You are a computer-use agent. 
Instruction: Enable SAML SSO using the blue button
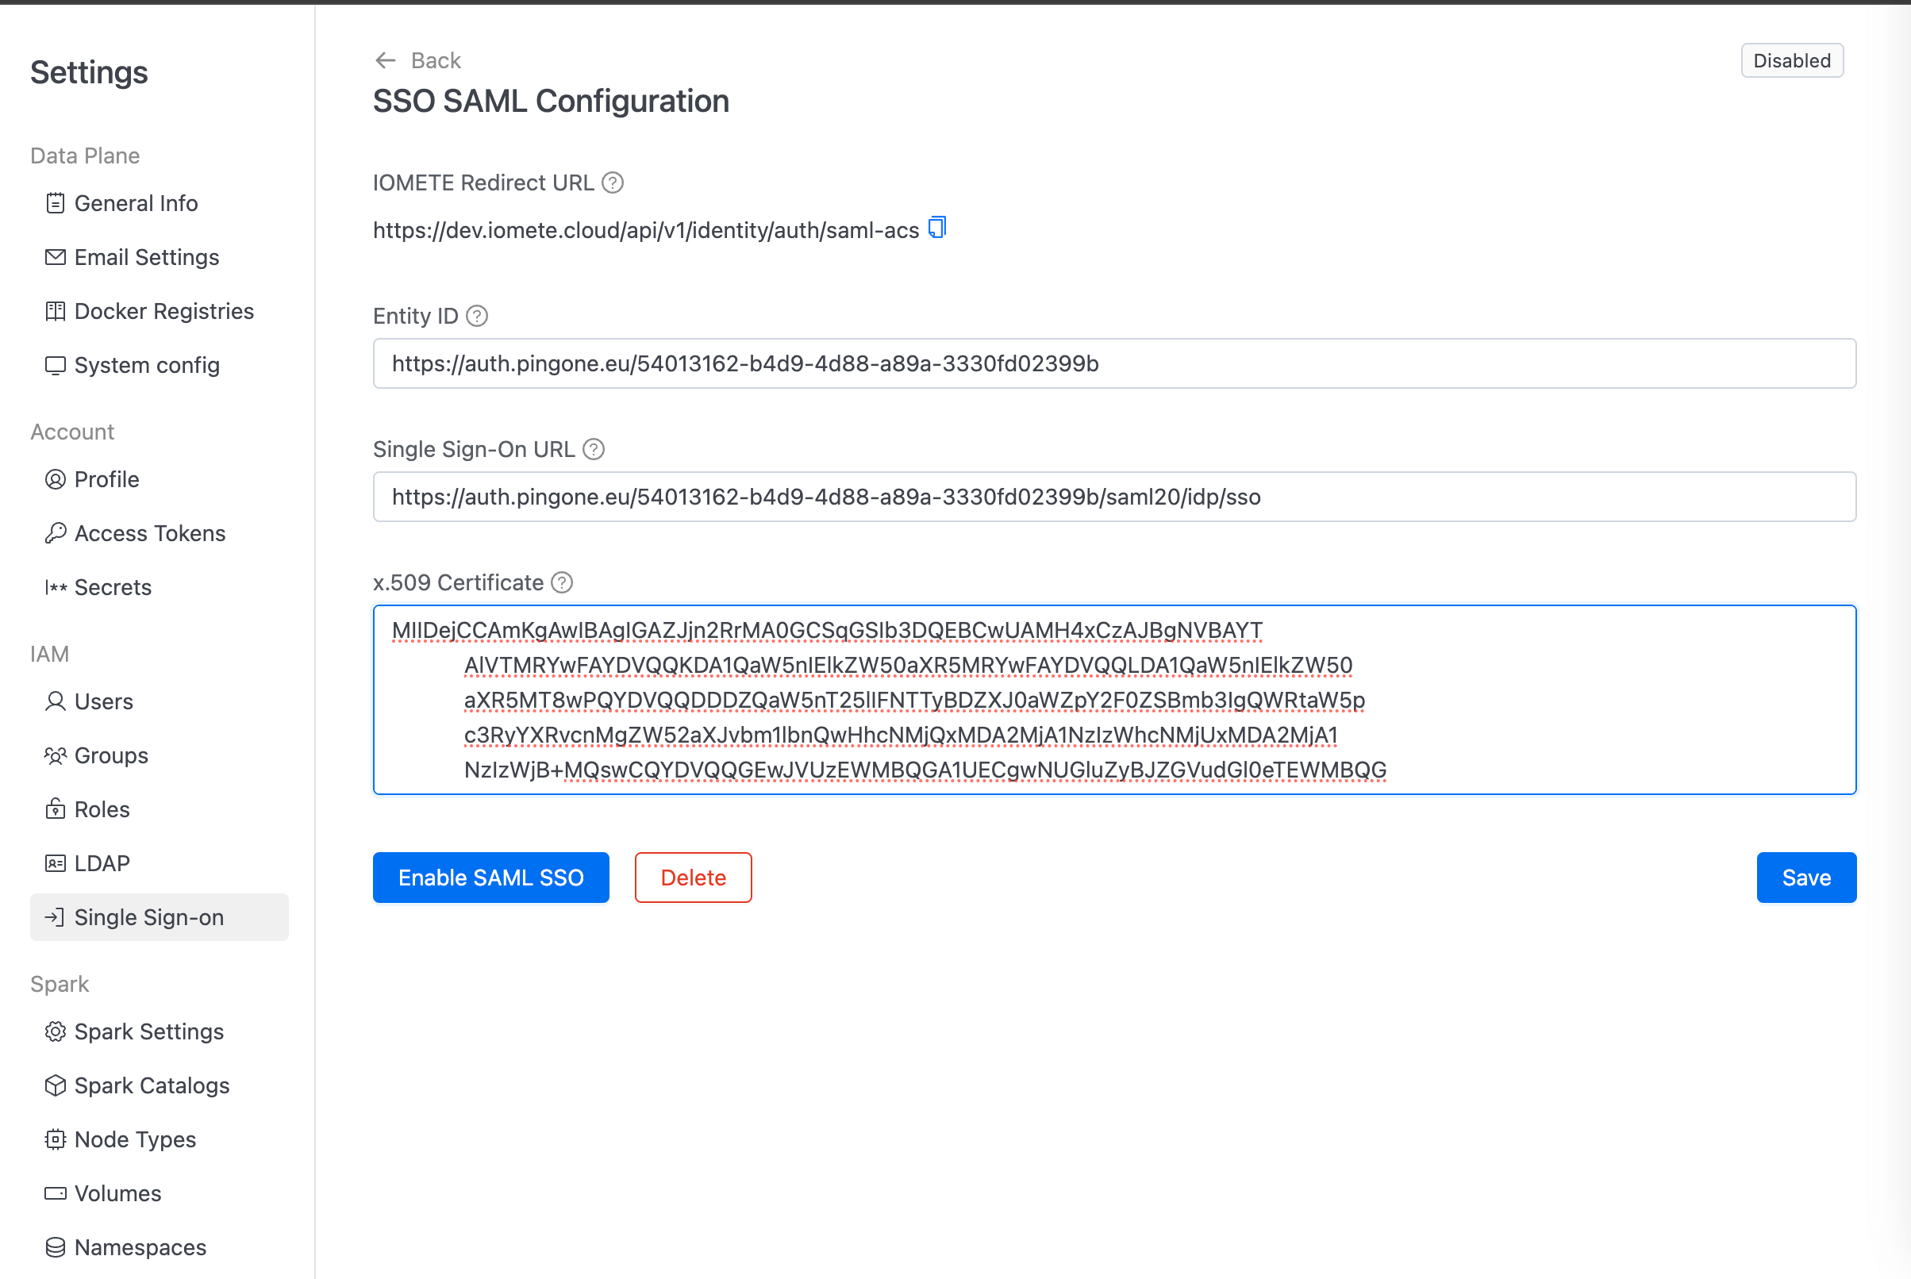click(492, 877)
